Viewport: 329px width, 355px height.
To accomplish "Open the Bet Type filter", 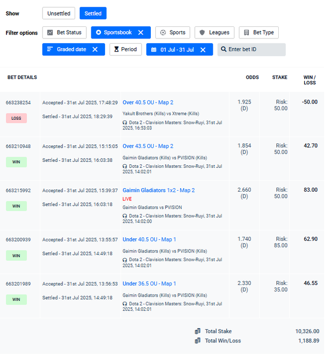I will (258, 32).
